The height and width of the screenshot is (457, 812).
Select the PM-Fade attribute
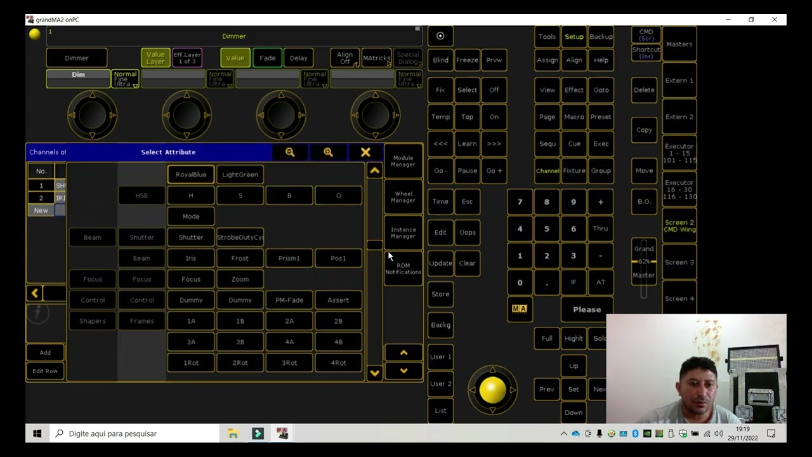tap(289, 300)
